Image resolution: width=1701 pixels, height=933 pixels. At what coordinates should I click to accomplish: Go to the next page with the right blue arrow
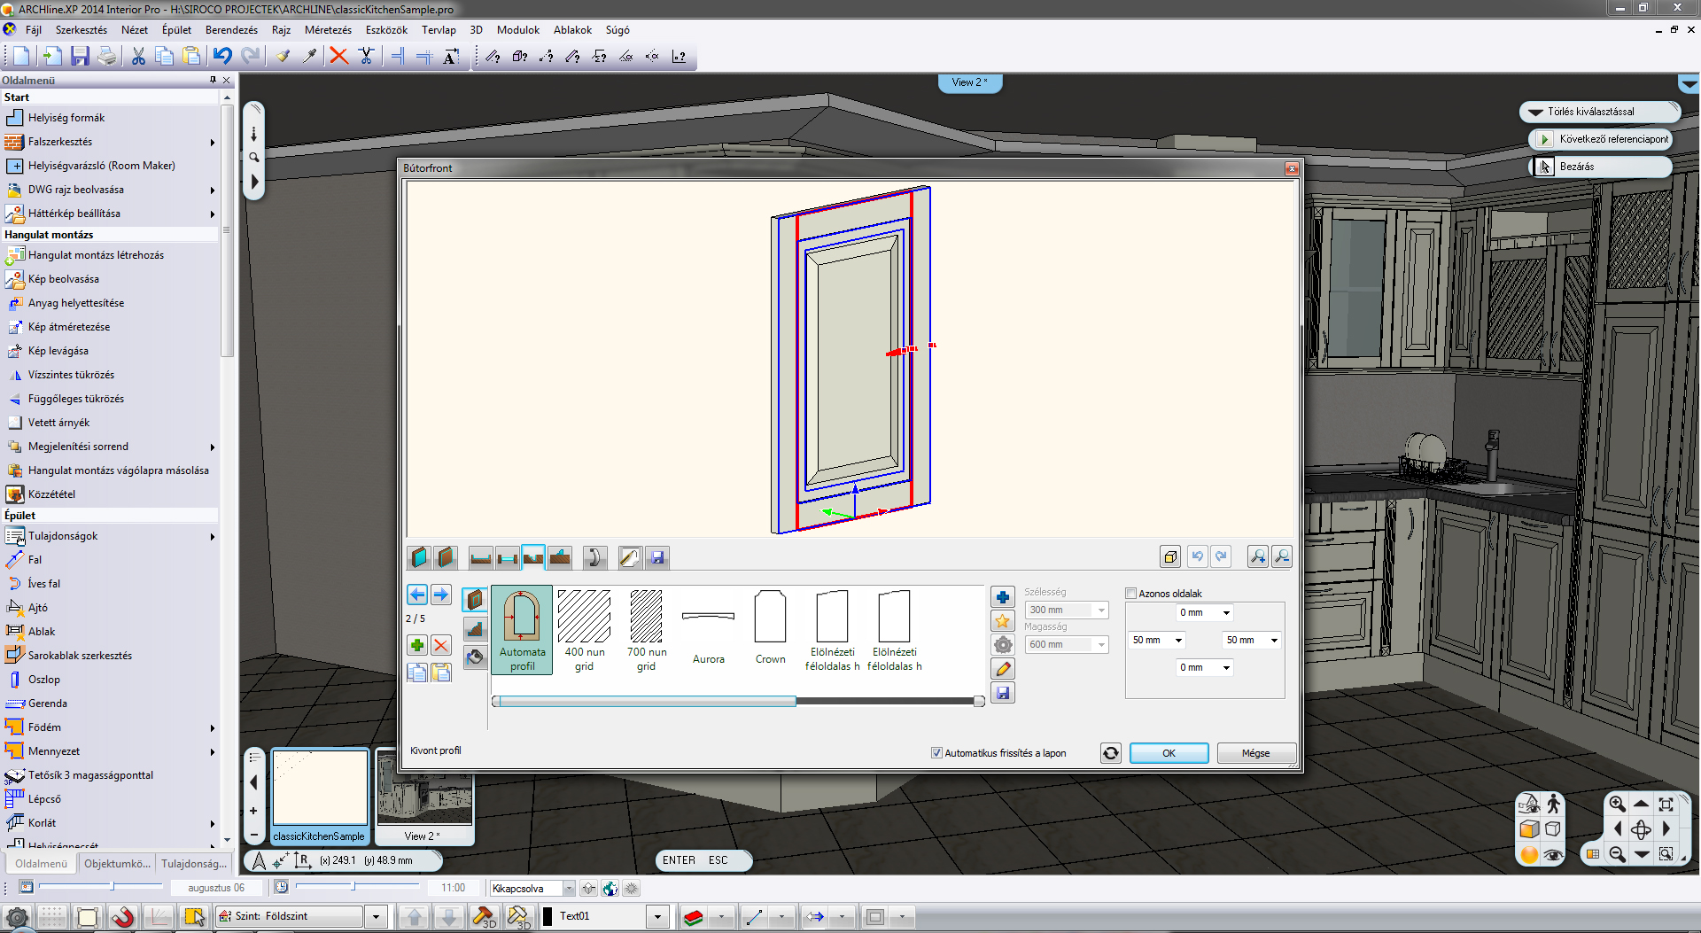tap(440, 595)
